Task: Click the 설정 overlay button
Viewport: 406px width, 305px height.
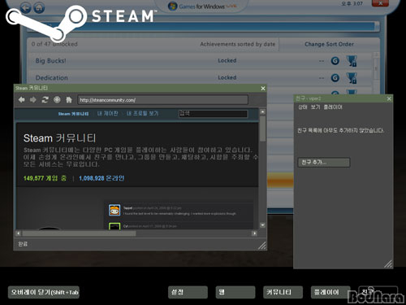Action: tap(188, 292)
